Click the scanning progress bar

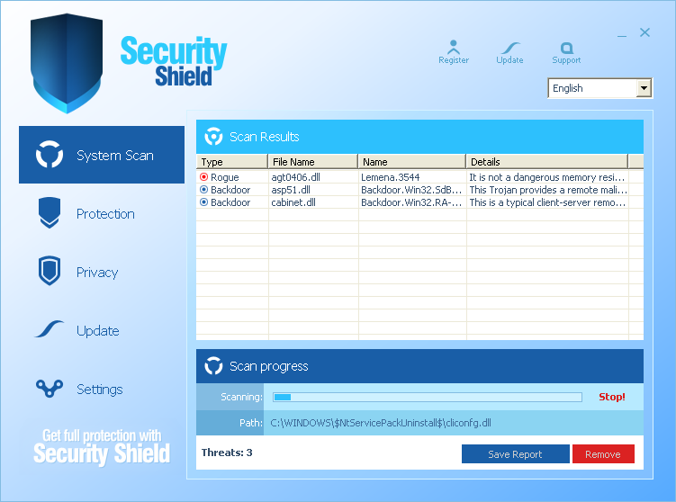[x=428, y=397]
